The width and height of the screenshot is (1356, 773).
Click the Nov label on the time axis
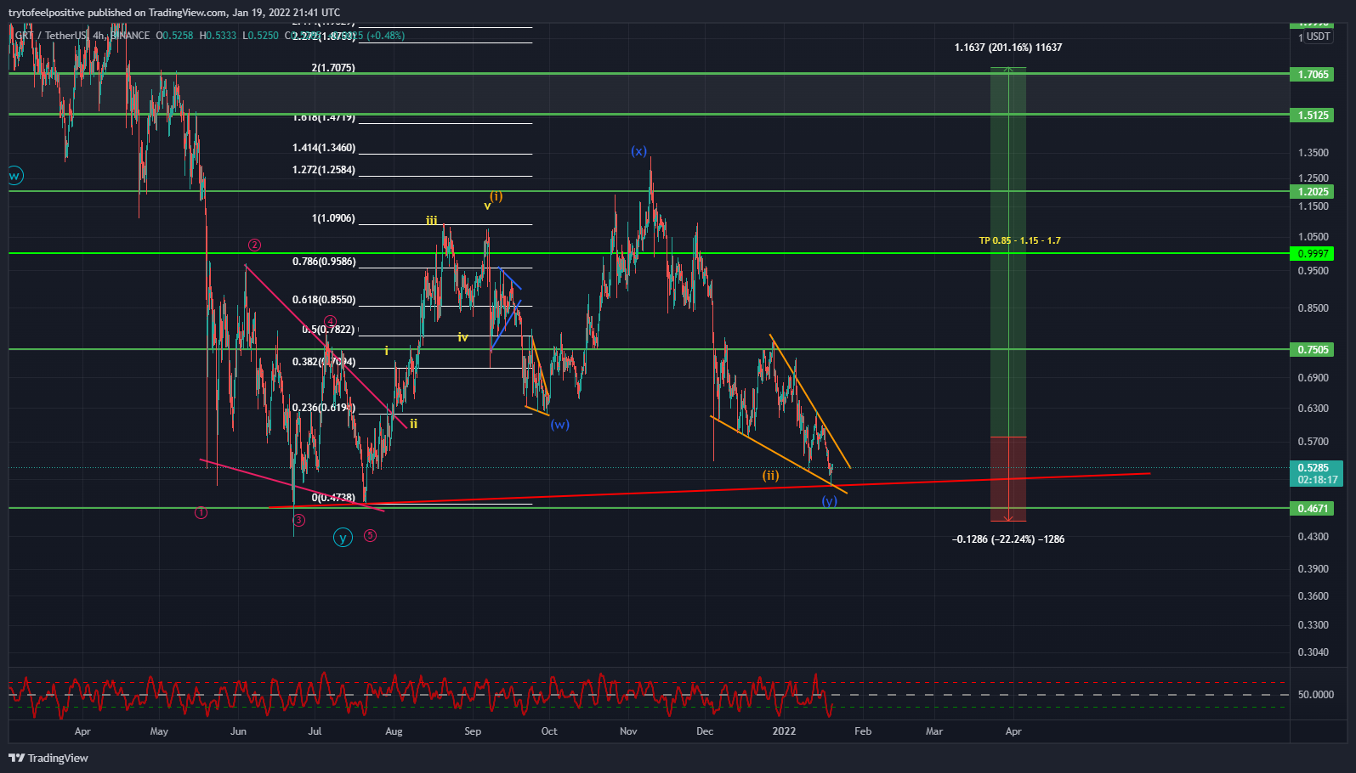coord(628,731)
